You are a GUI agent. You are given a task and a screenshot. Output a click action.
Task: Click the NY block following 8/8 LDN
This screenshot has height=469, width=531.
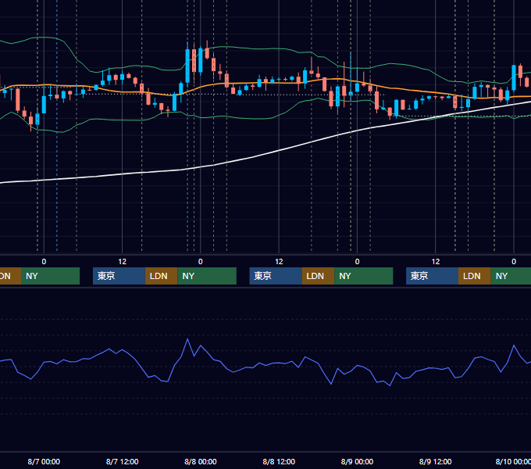click(x=364, y=276)
